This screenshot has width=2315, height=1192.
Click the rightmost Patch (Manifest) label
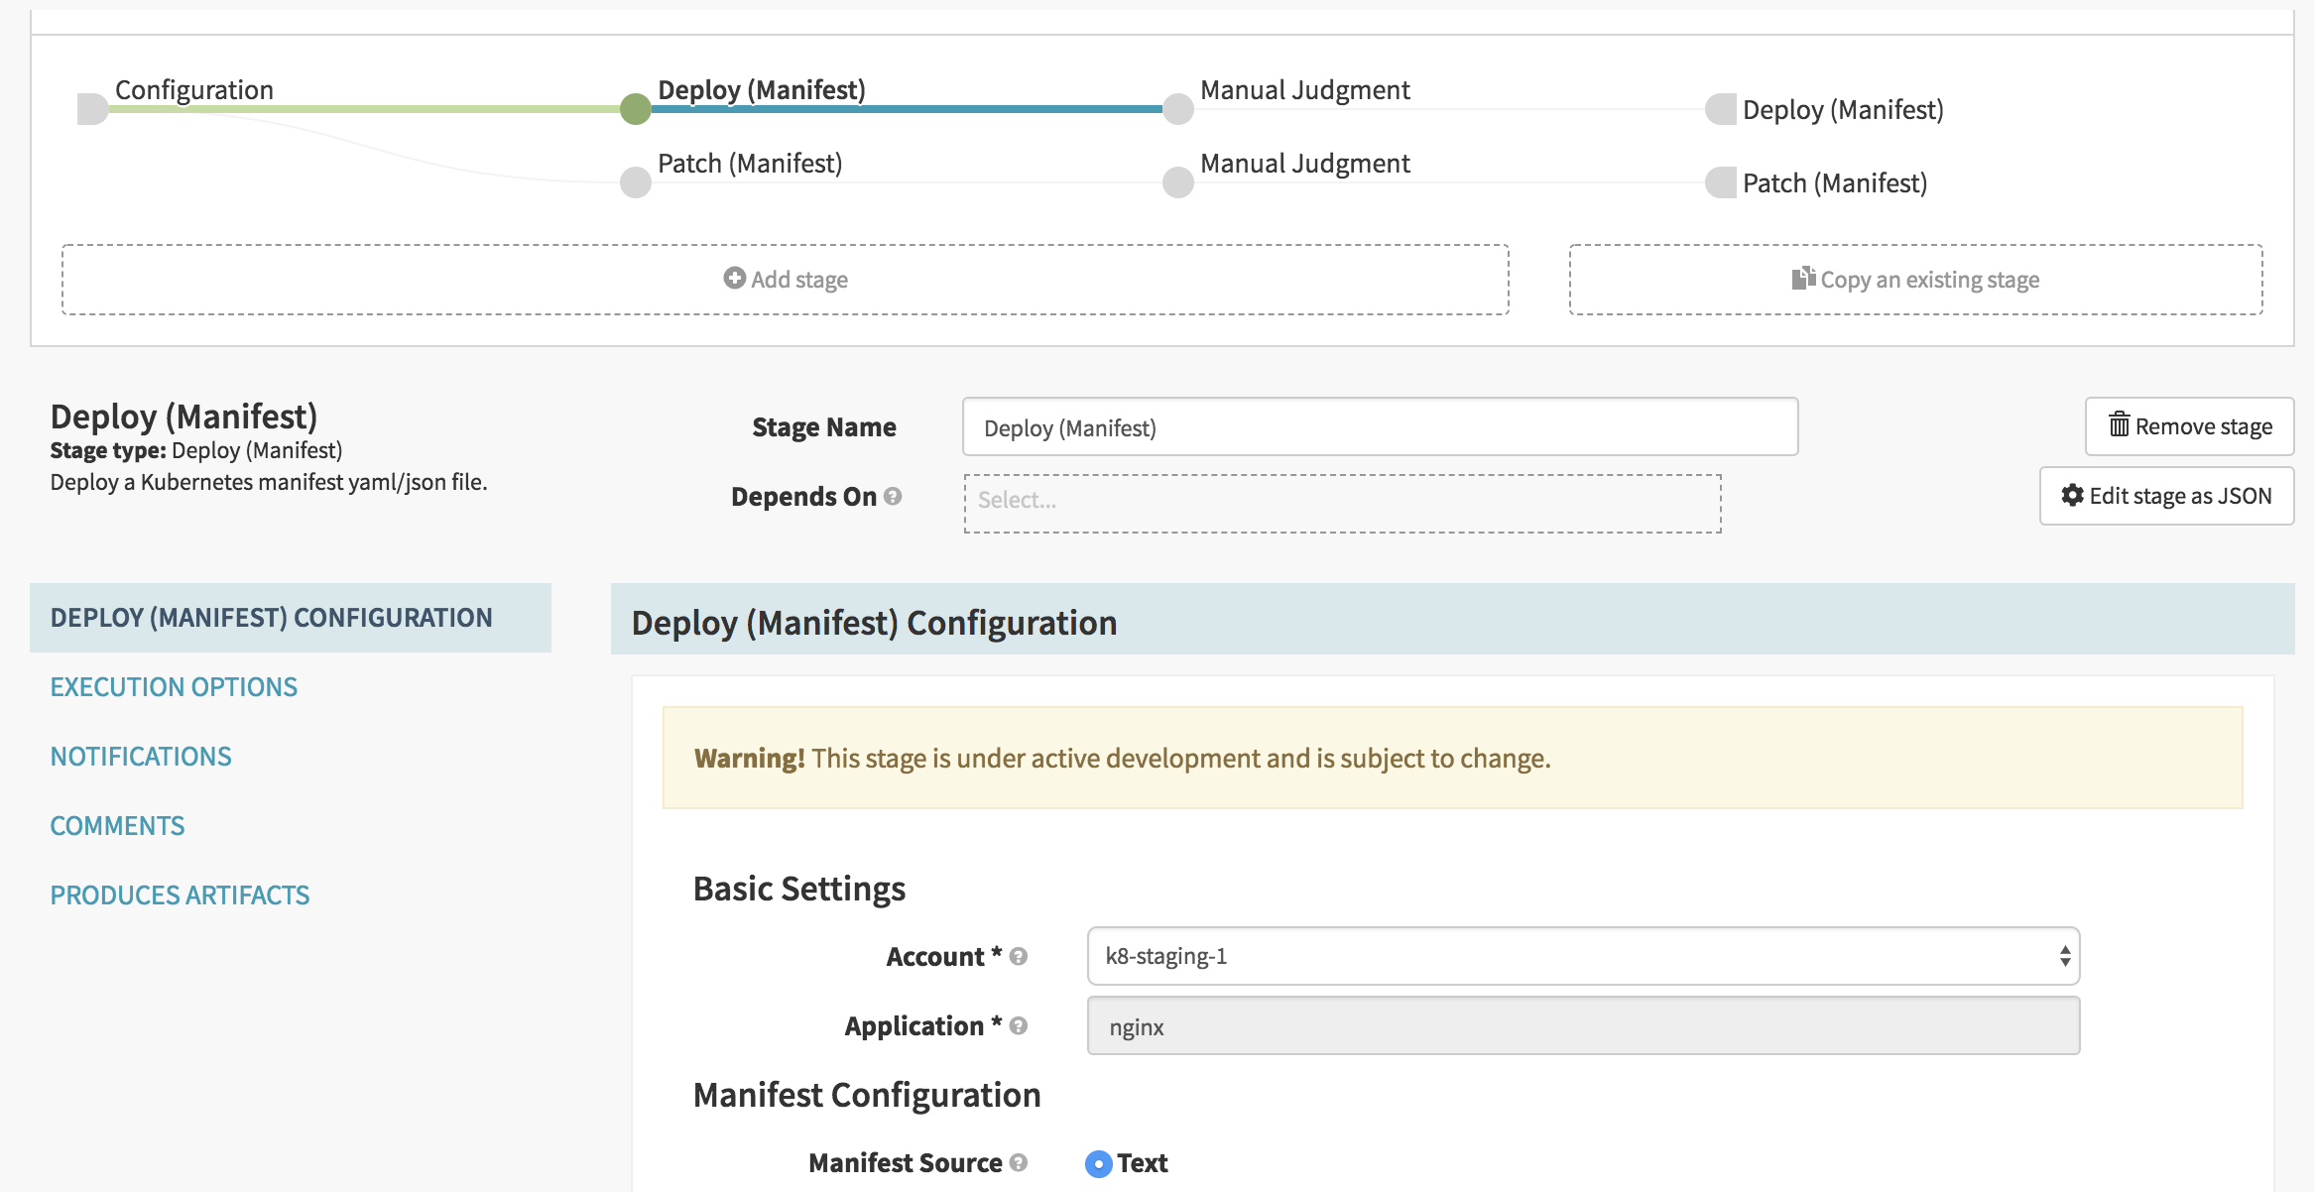(x=1835, y=182)
